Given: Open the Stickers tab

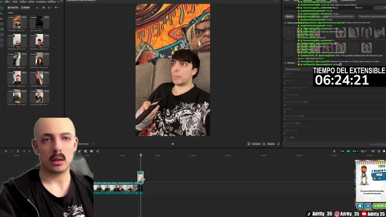Looking at the screenshot, I should [23, 2].
